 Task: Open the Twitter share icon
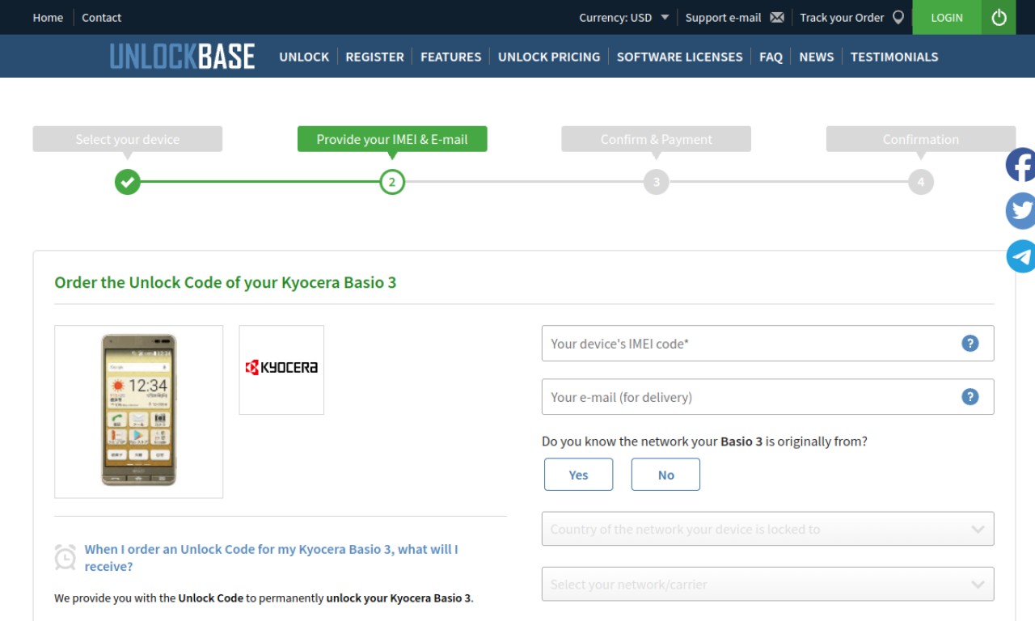(x=1020, y=211)
